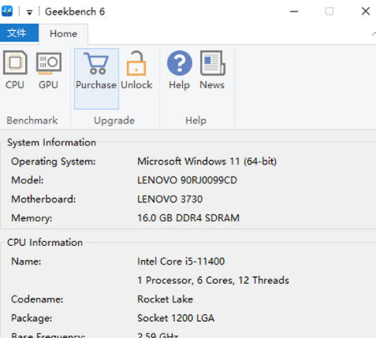Click the Purchase label text
This screenshot has width=376, height=338.
tap(96, 85)
